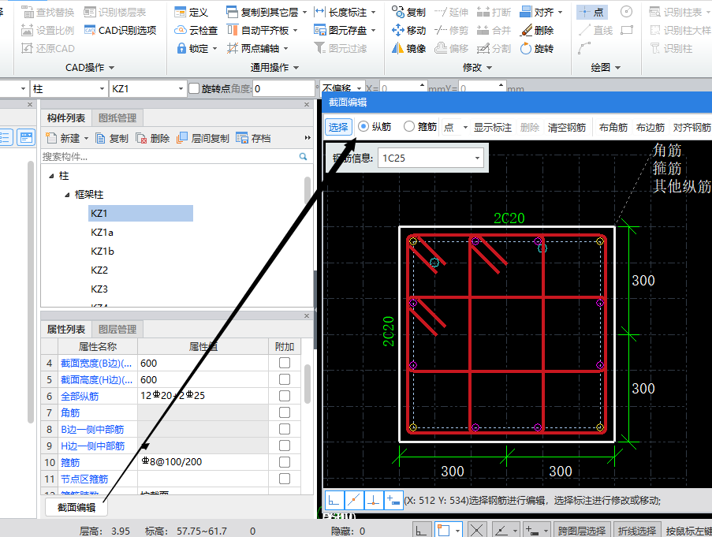The width and height of the screenshot is (712, 537).
Task: Click the 搜索构件 search field
Action: pyautogui.click(x=169, y=157)
